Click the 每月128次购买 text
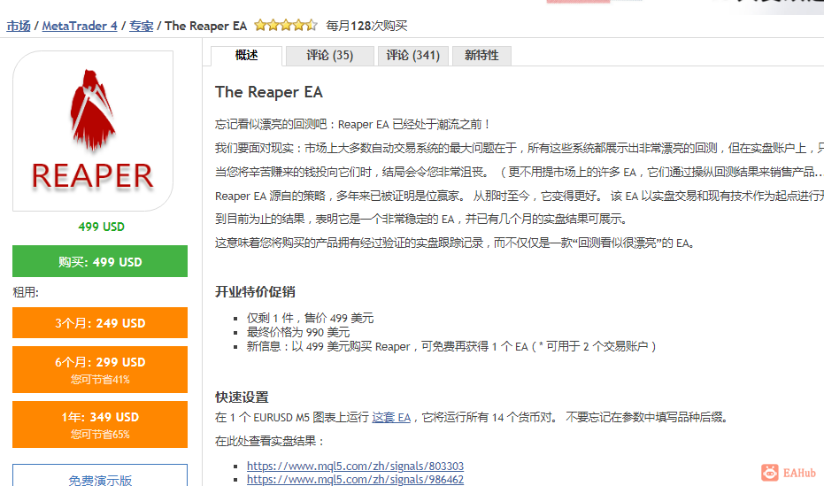 pos(366,26)
